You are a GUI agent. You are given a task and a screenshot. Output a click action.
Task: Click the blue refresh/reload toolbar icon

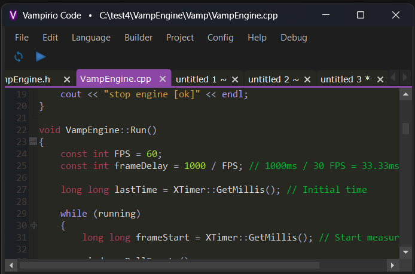click(x=19, y=57)
